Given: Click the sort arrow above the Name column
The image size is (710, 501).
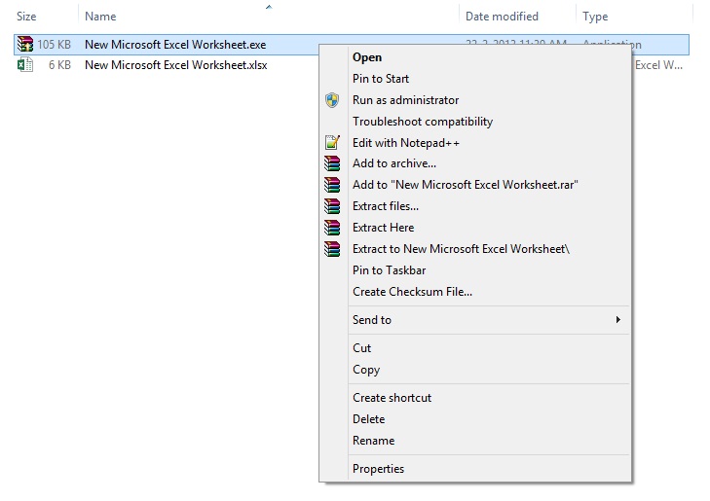Looking at the screenshot, I should 269,7.
